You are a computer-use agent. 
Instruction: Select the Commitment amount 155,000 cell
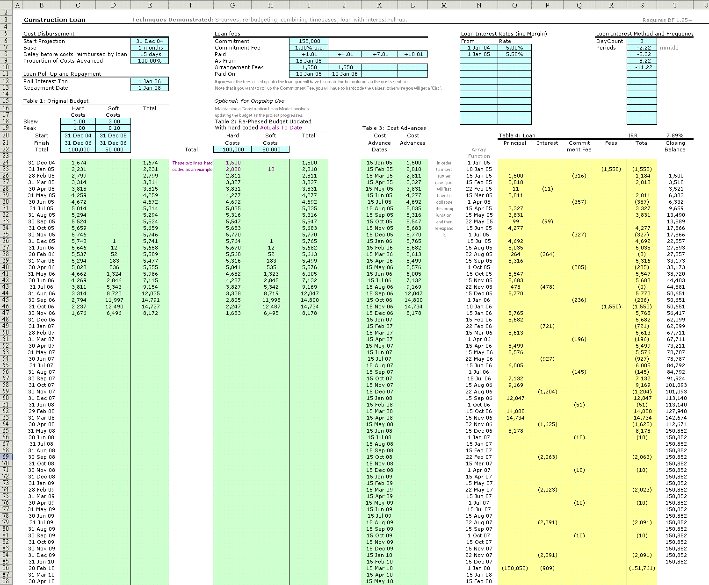tap(309, 41)
